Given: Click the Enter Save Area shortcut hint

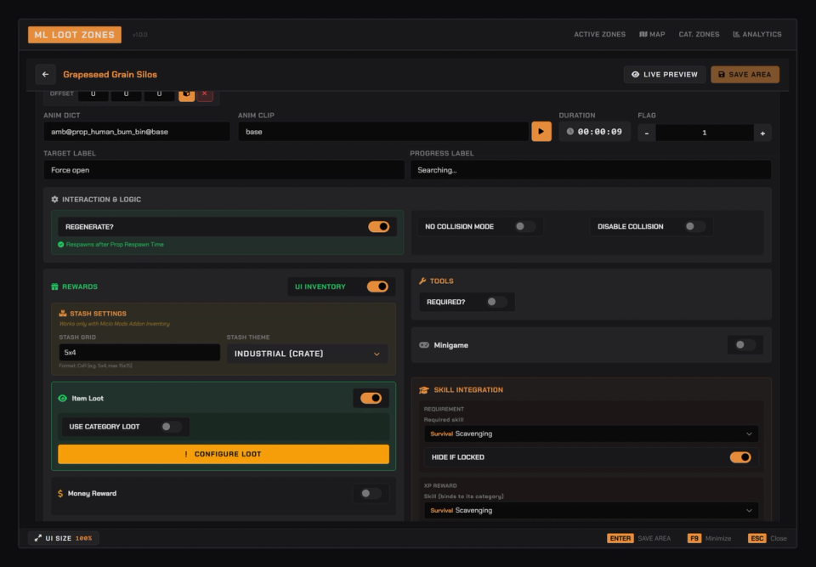Looking at the screenshot, I should [638, 538].
